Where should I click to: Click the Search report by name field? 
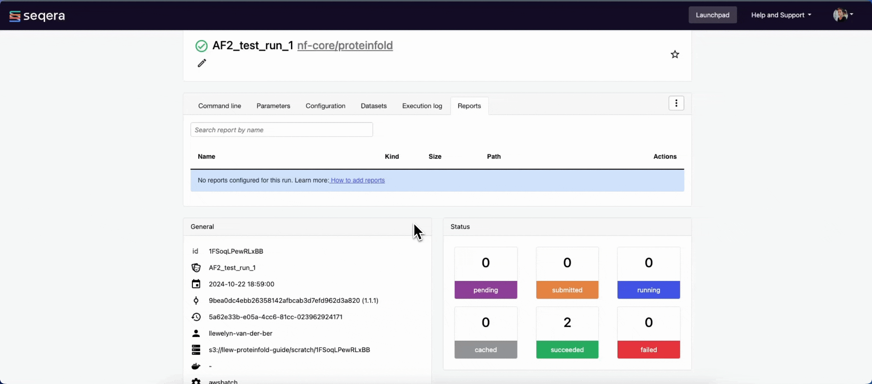pyautogui.click(x=281, y=130)
